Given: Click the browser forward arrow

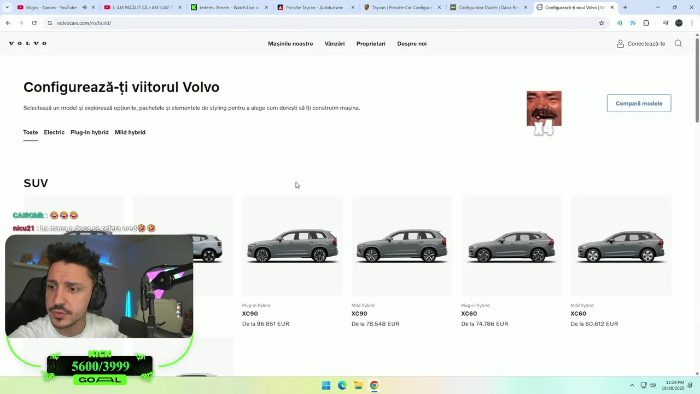Looking at the screenshot, I should (x=21, y=23).
